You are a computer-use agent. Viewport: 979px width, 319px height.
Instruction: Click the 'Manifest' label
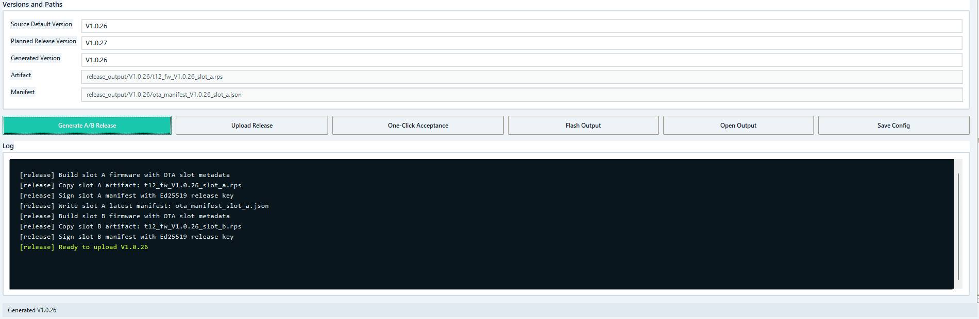(23, 92)
